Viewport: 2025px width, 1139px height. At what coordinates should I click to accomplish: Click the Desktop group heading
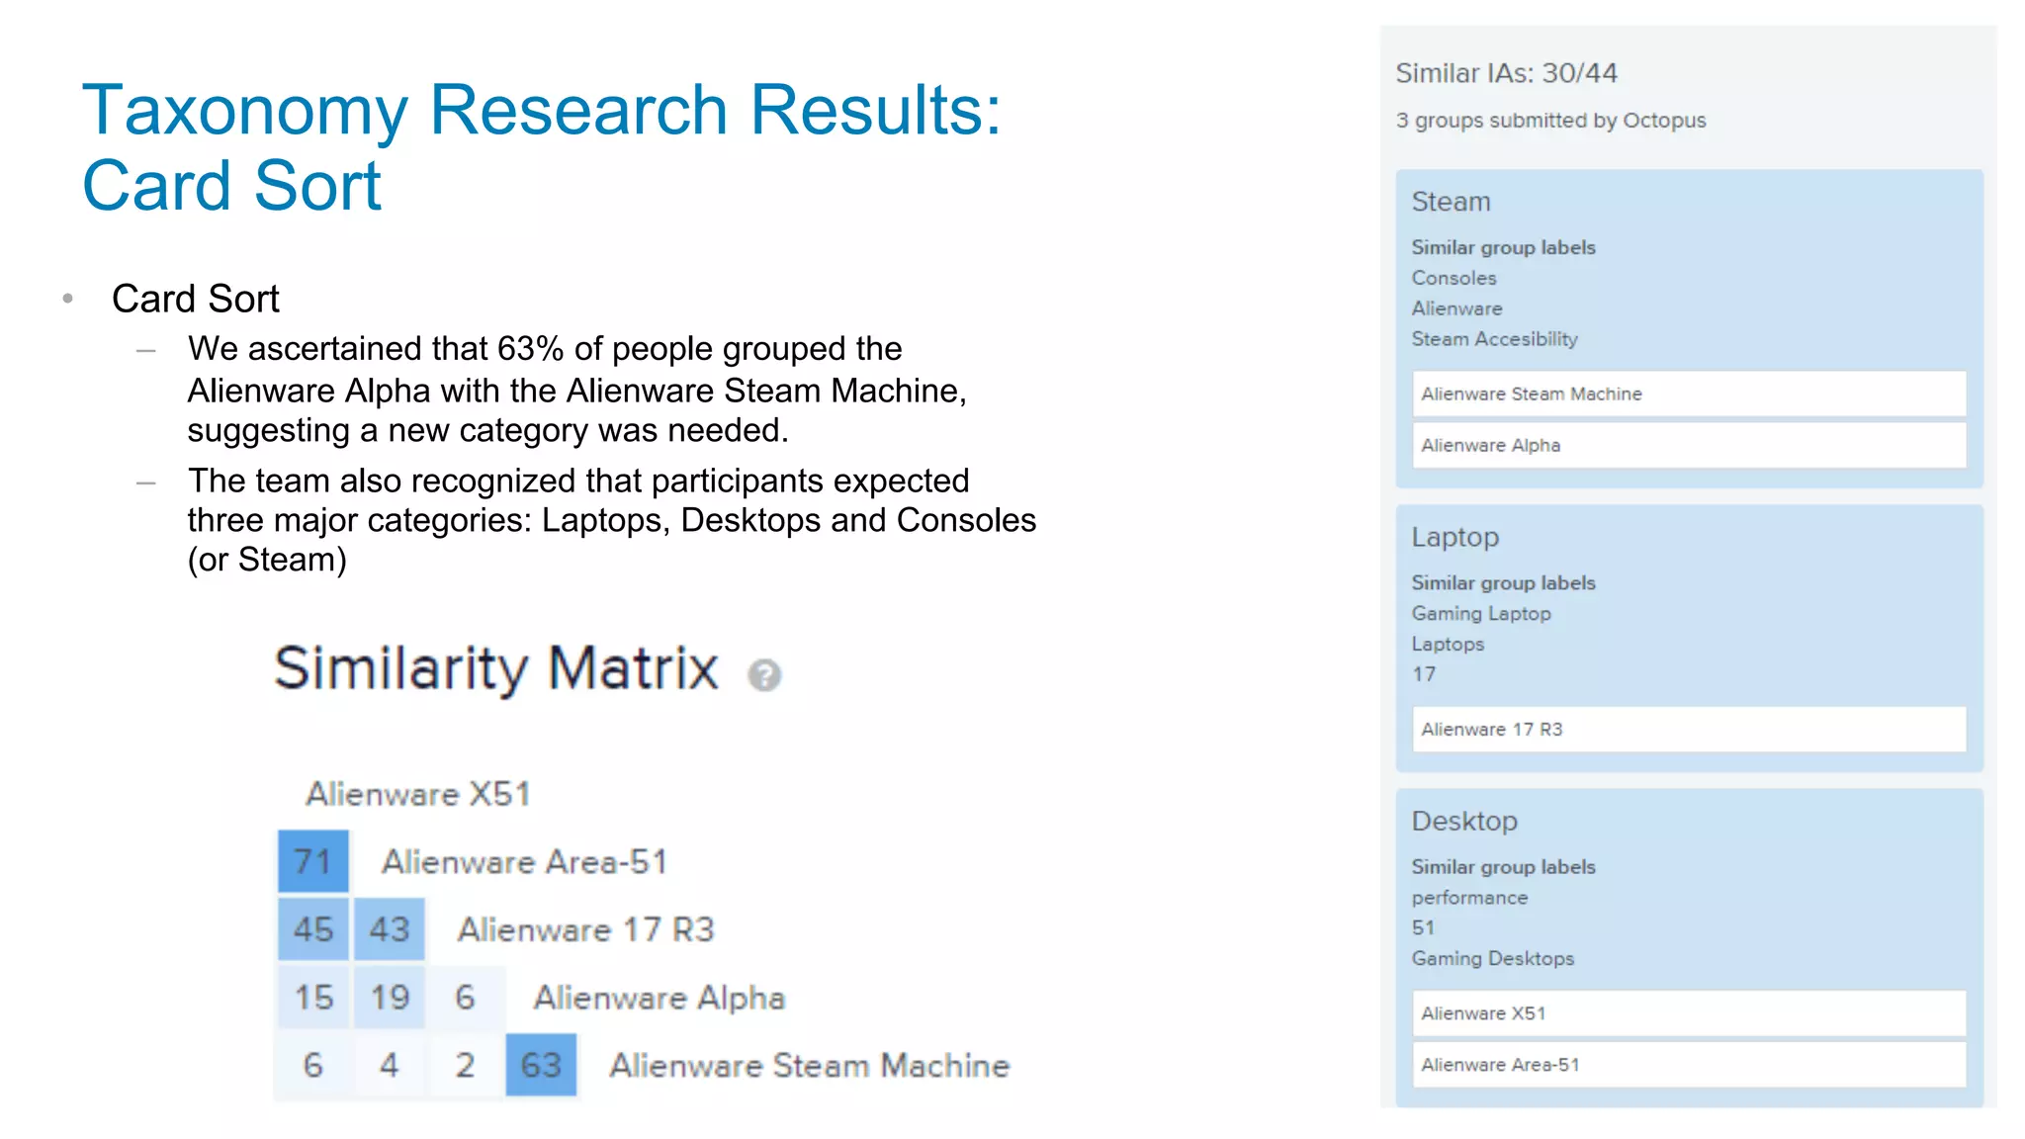pos(1464,822)
